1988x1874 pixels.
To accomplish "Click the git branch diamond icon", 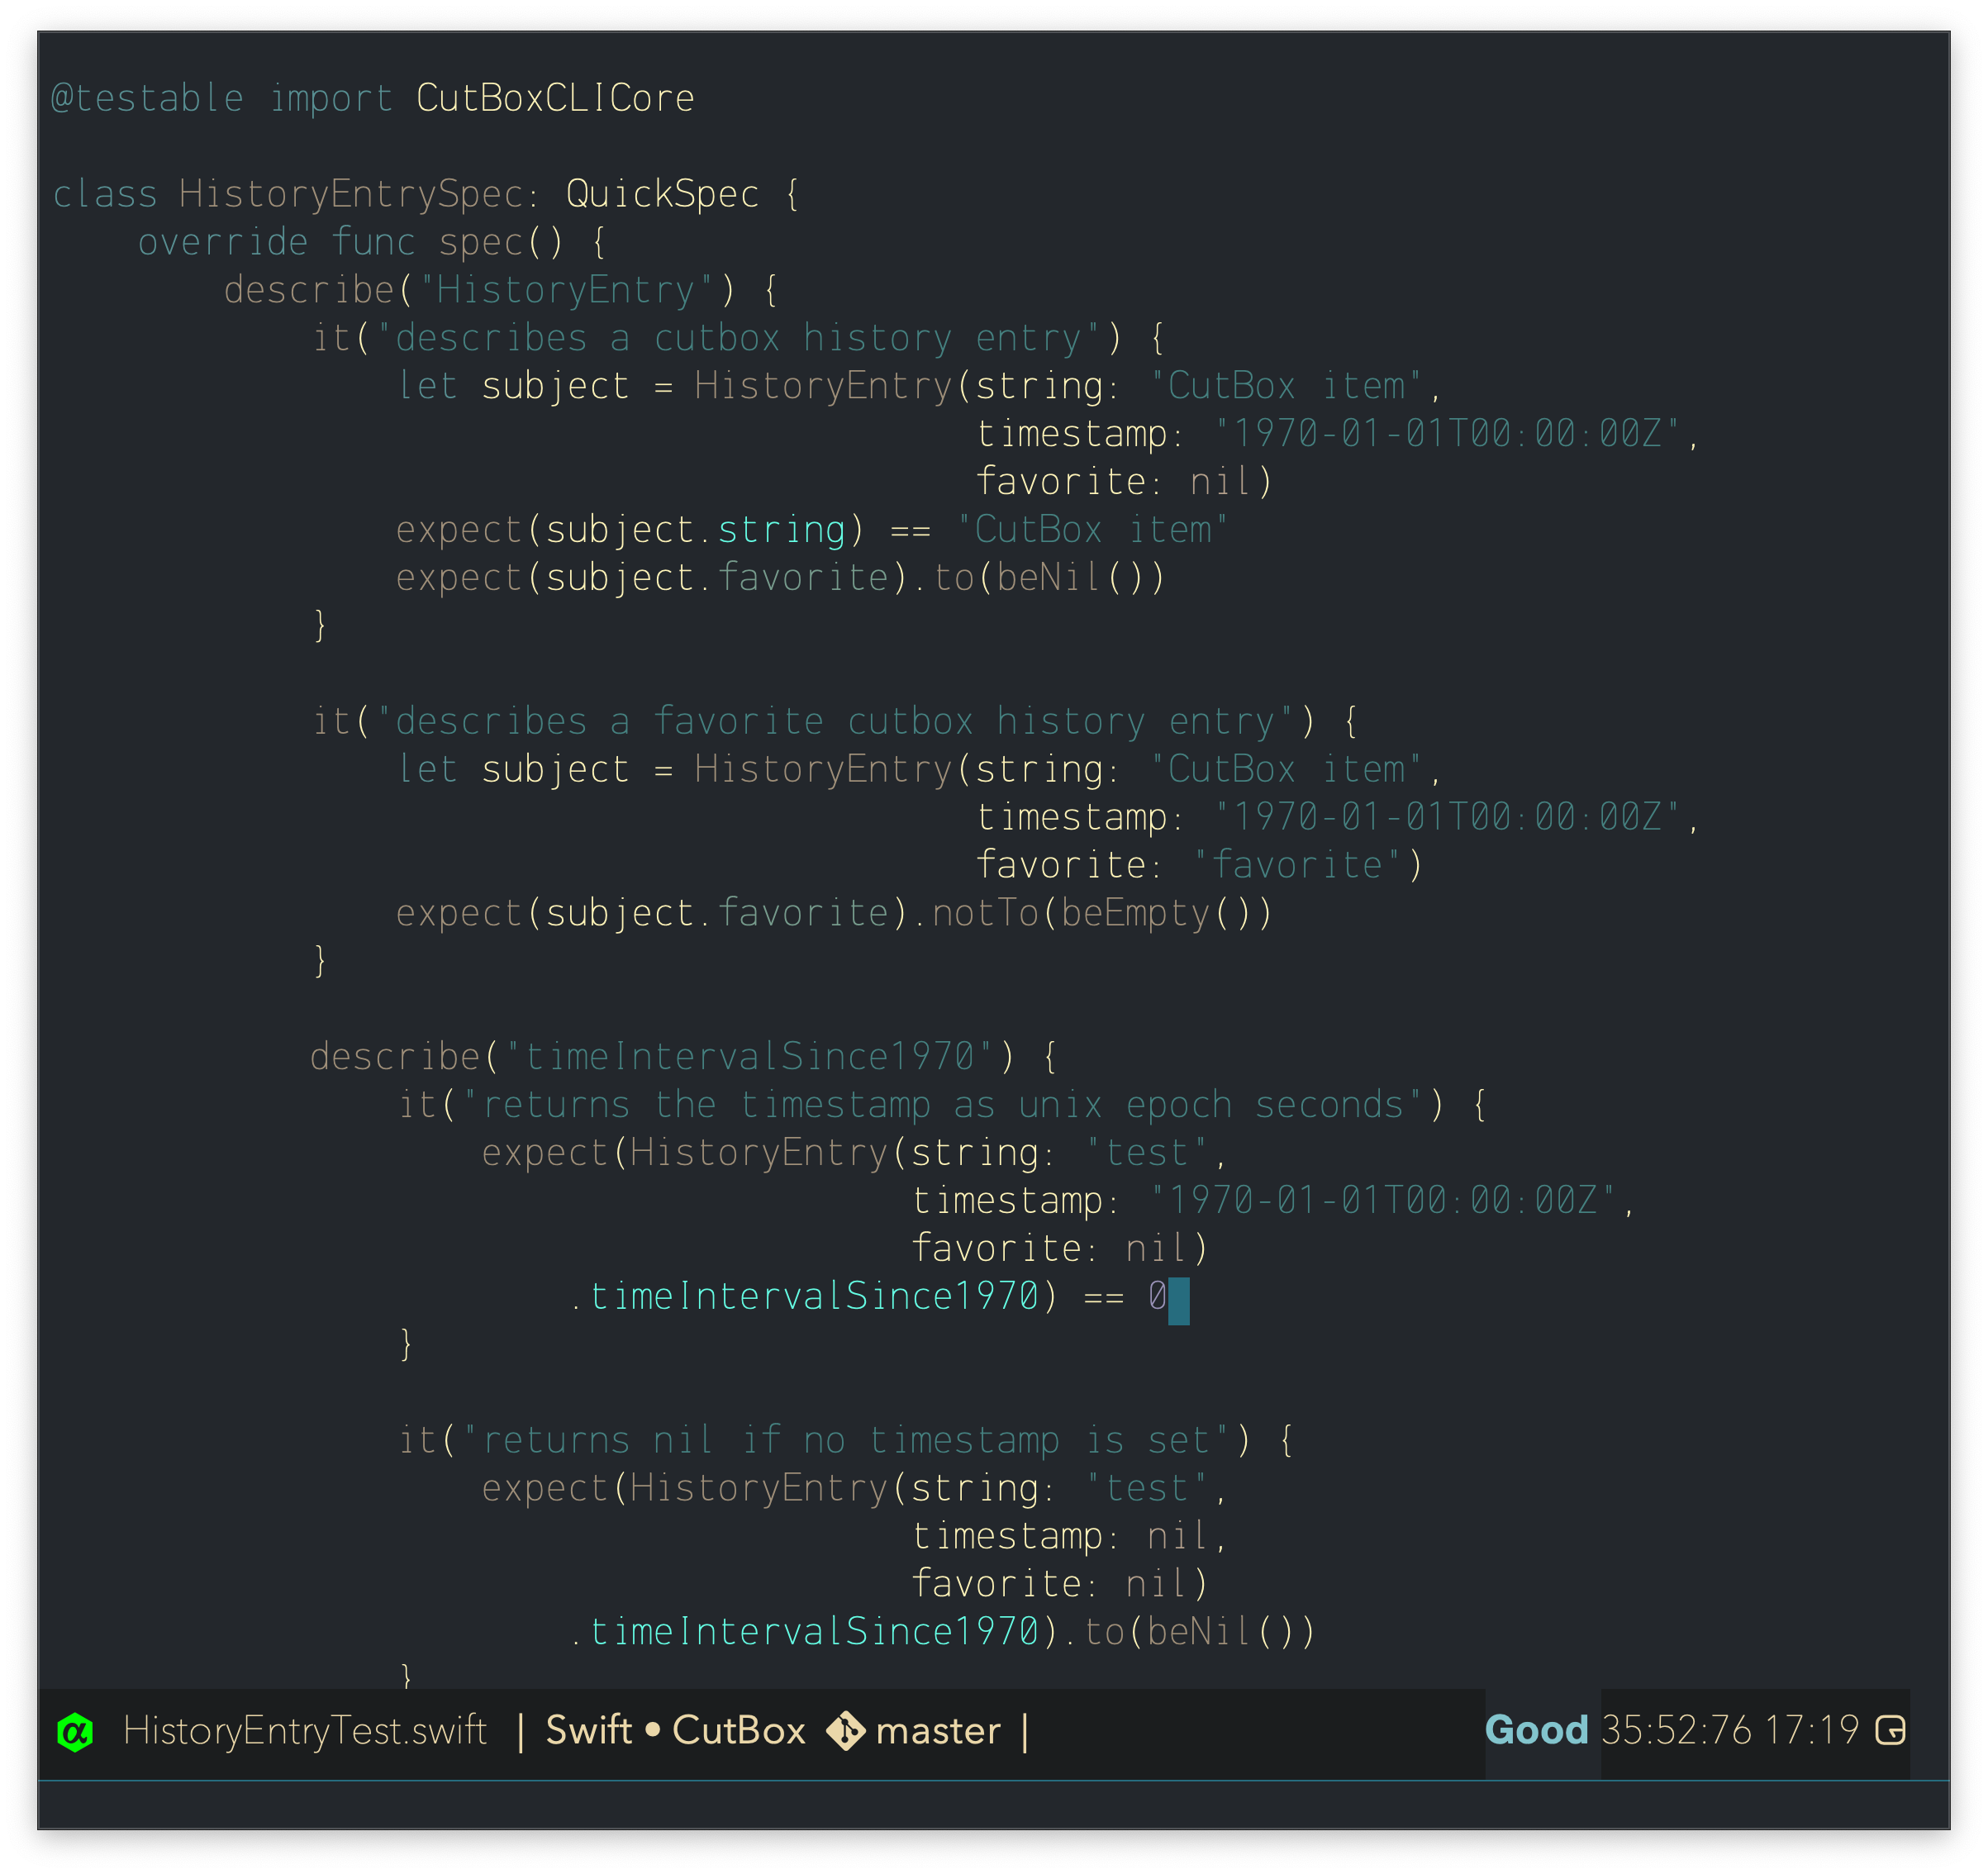I will click(846, 1731).
